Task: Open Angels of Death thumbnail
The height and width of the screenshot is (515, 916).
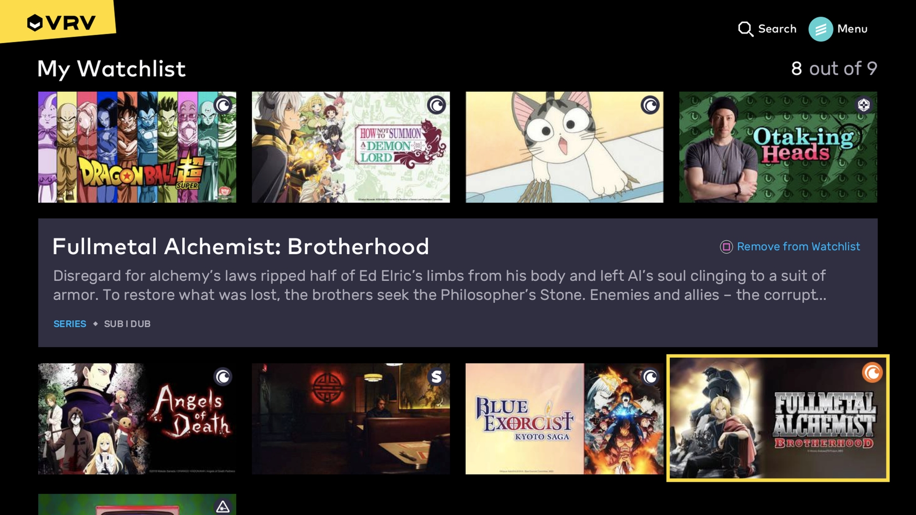Action: [137, 419]
